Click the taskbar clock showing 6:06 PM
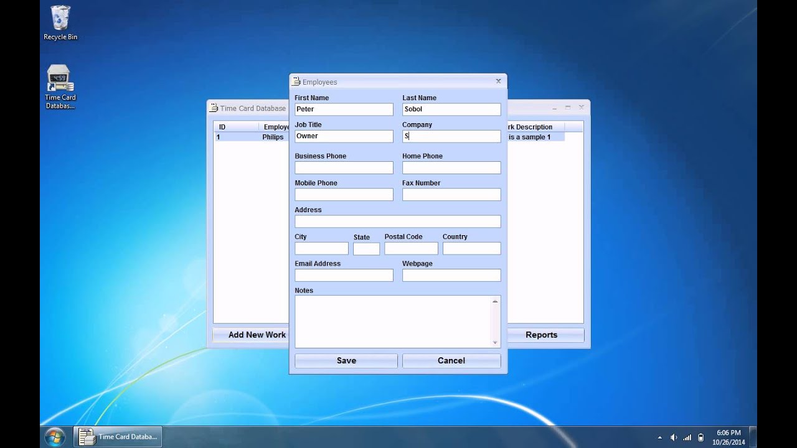This screenshot has width=797, height=448. coord(729,437)
